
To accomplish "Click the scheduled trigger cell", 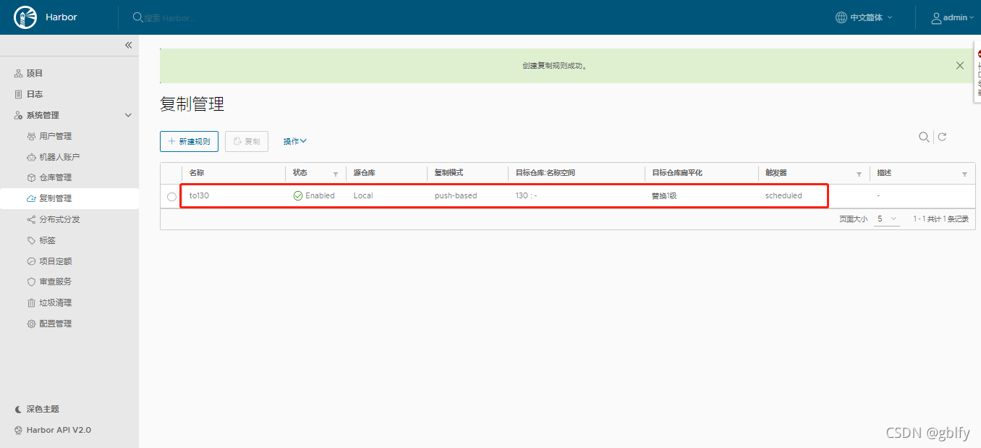I will tap(783, 195).
